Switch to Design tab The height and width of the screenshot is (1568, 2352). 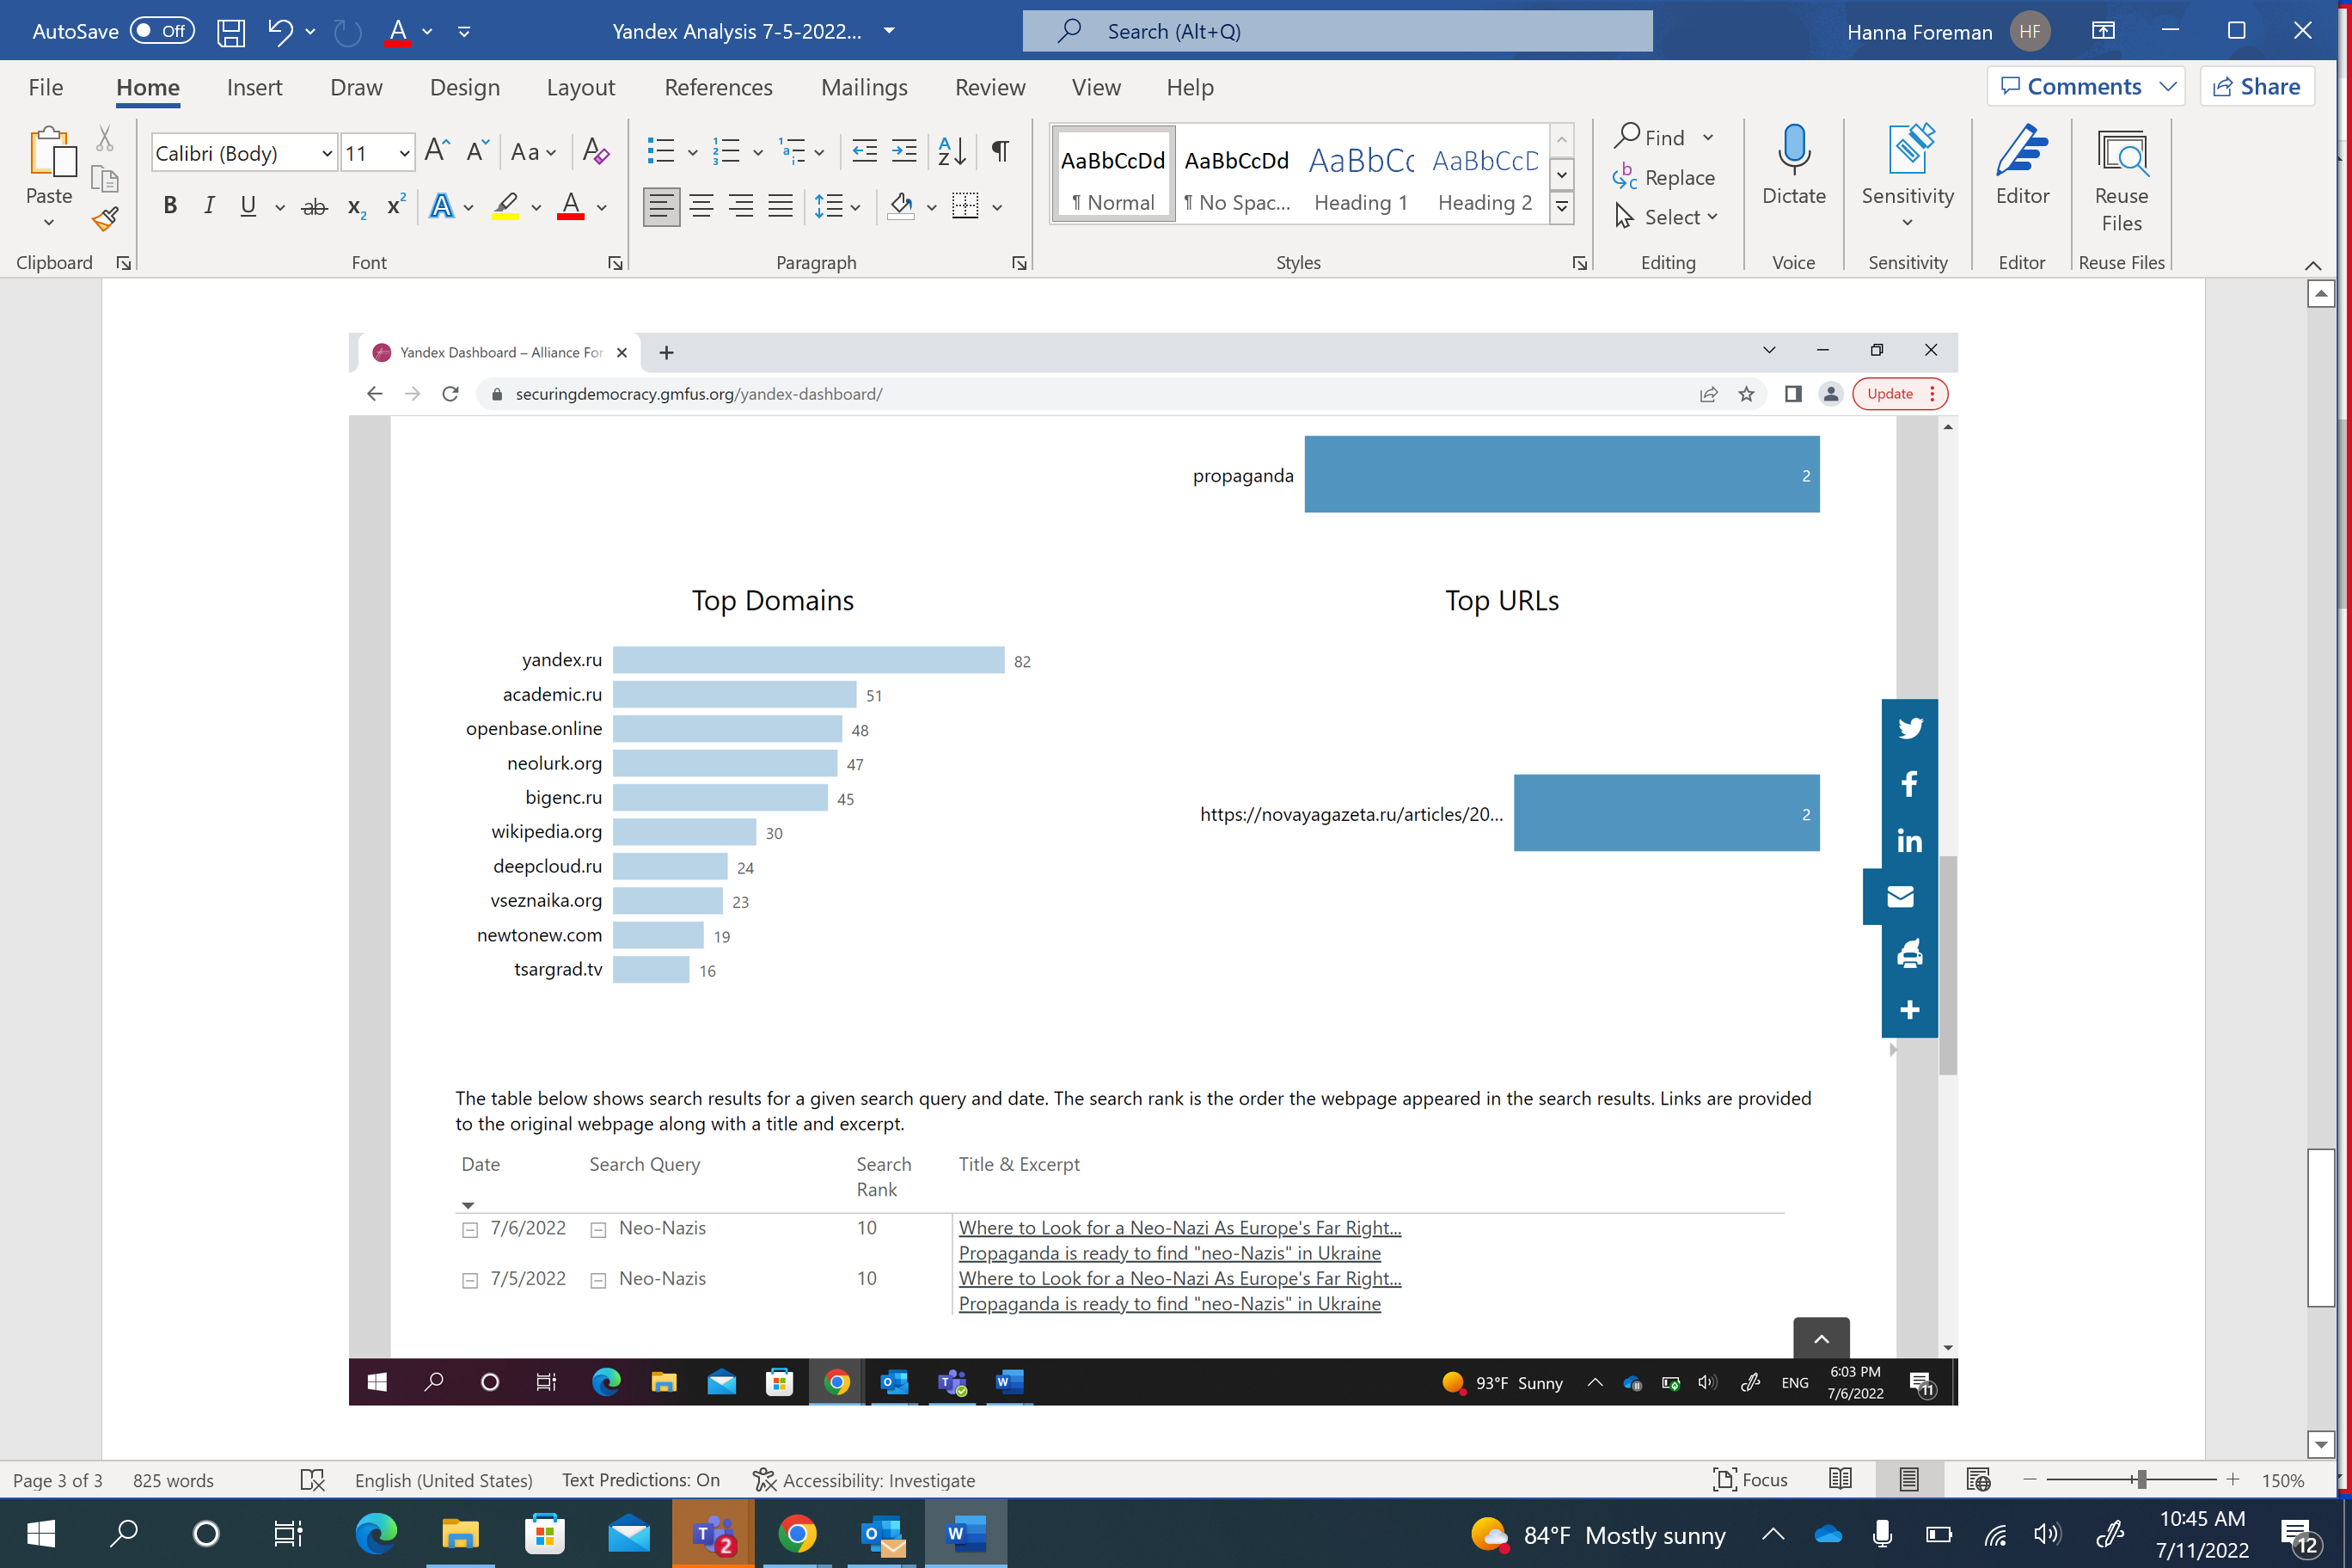[x=465, y=88]
